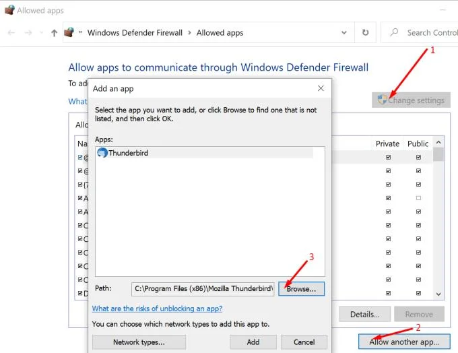Toggle Public checkbox in the first row

coord(418,157)
